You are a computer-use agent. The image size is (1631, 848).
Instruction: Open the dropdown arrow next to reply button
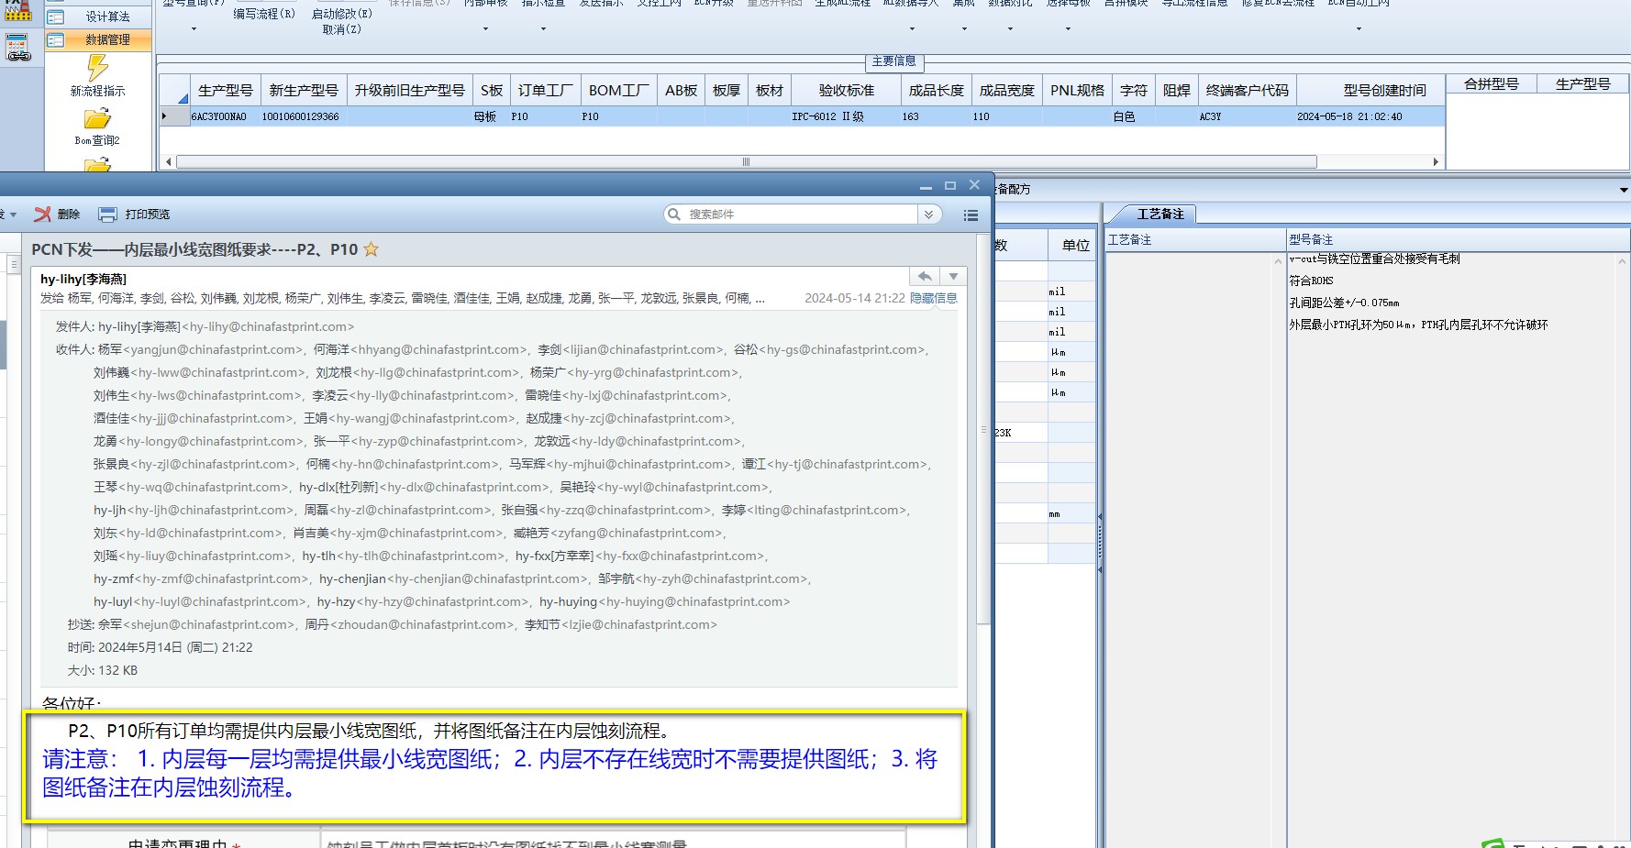coord(954,277)
